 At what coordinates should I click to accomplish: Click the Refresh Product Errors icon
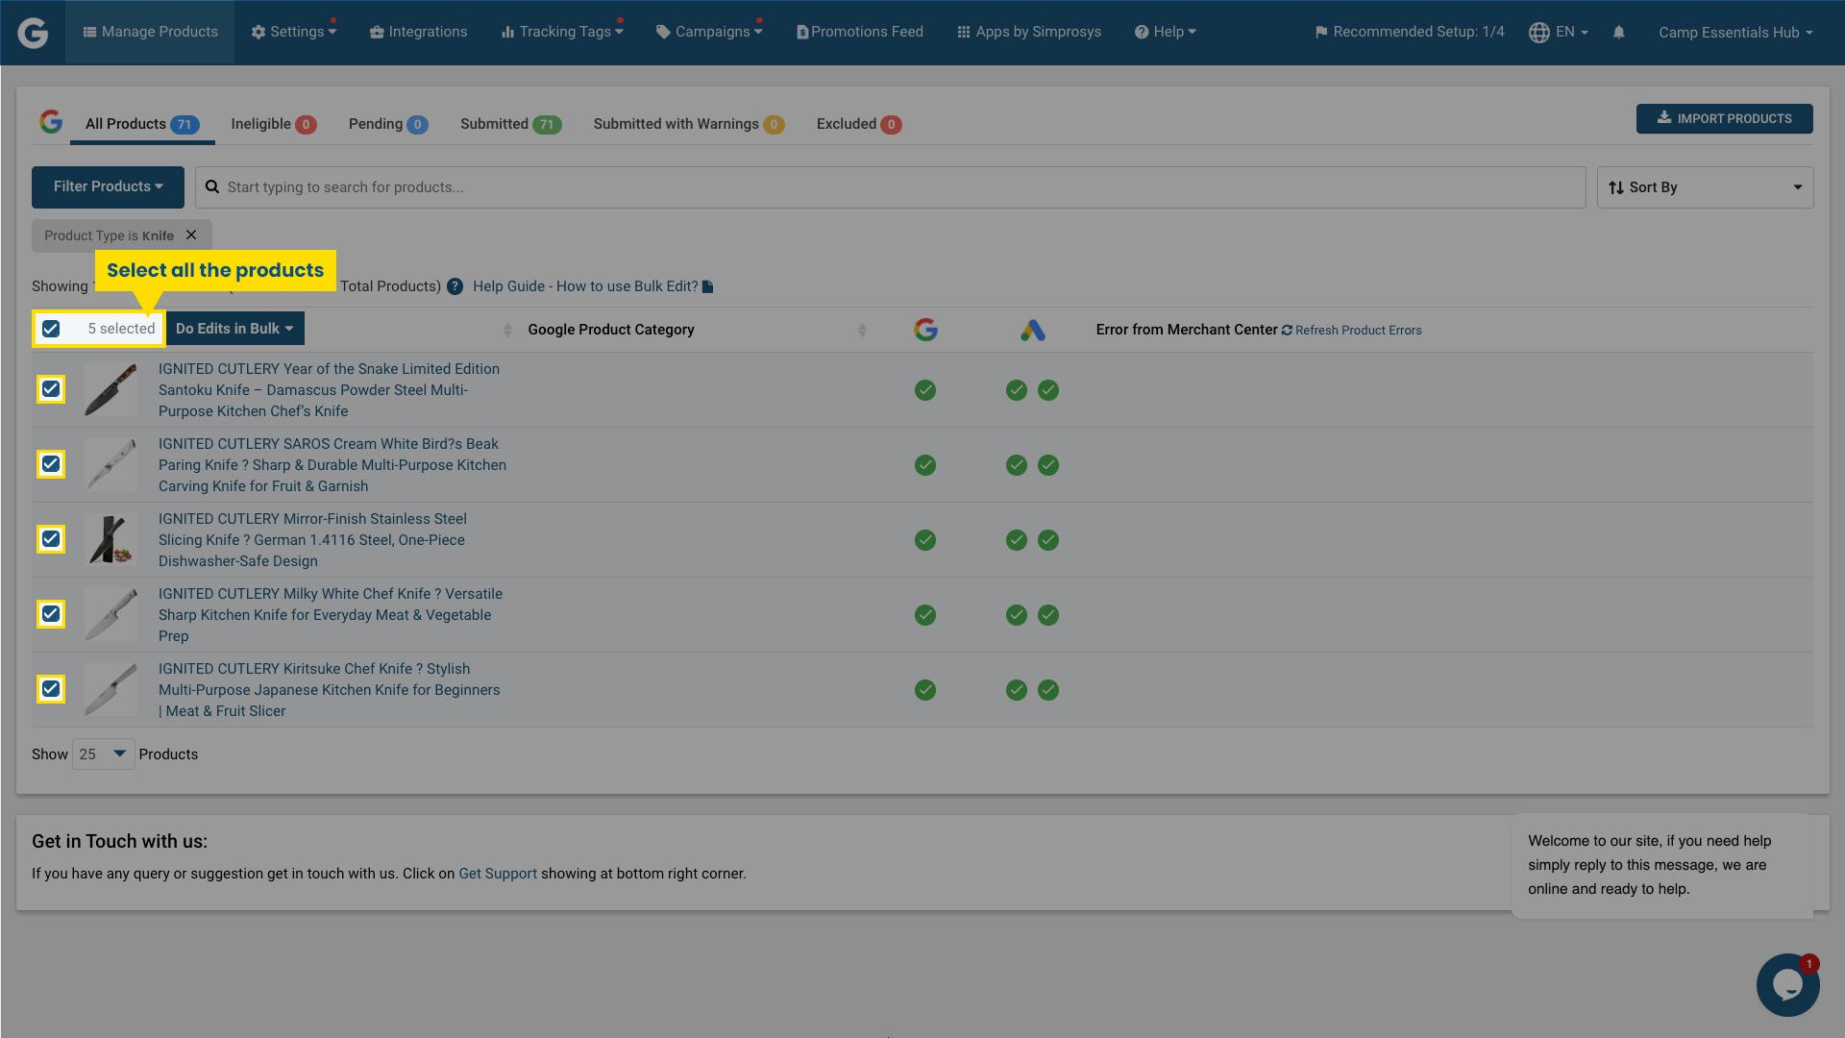pos(1287,330)
